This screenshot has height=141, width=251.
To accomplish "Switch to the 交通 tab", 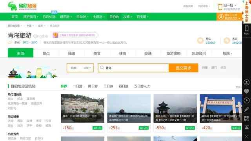I will pyautogui.click(x=148, y=53).
